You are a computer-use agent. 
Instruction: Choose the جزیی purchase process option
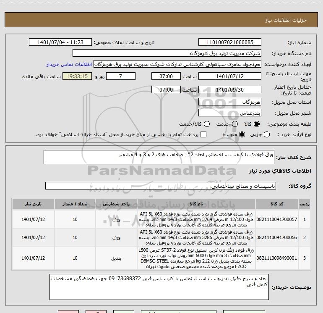[267, 134]
